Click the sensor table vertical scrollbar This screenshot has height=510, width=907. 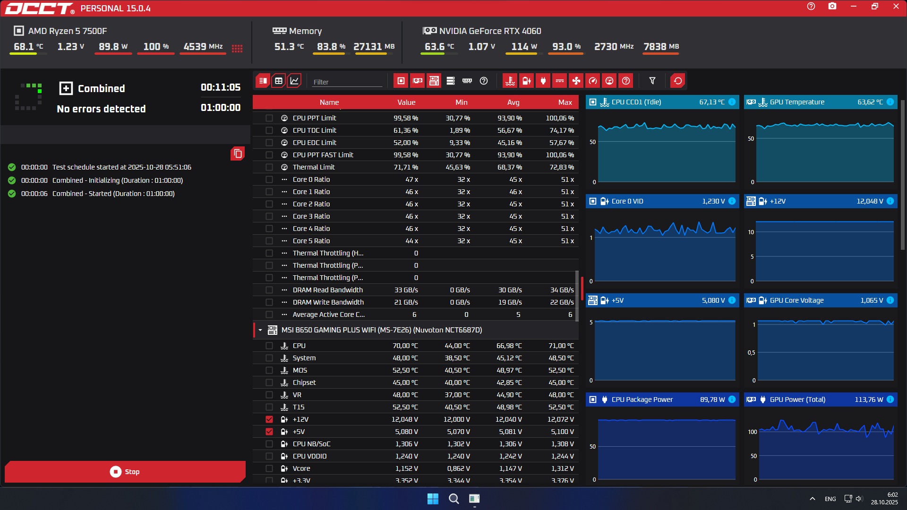tap(577, 295)
